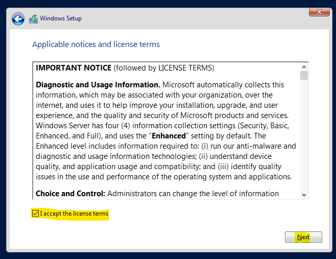The image size is (336, 259).
Task: Click the Windows Setup title text
Action: point(61,18)
